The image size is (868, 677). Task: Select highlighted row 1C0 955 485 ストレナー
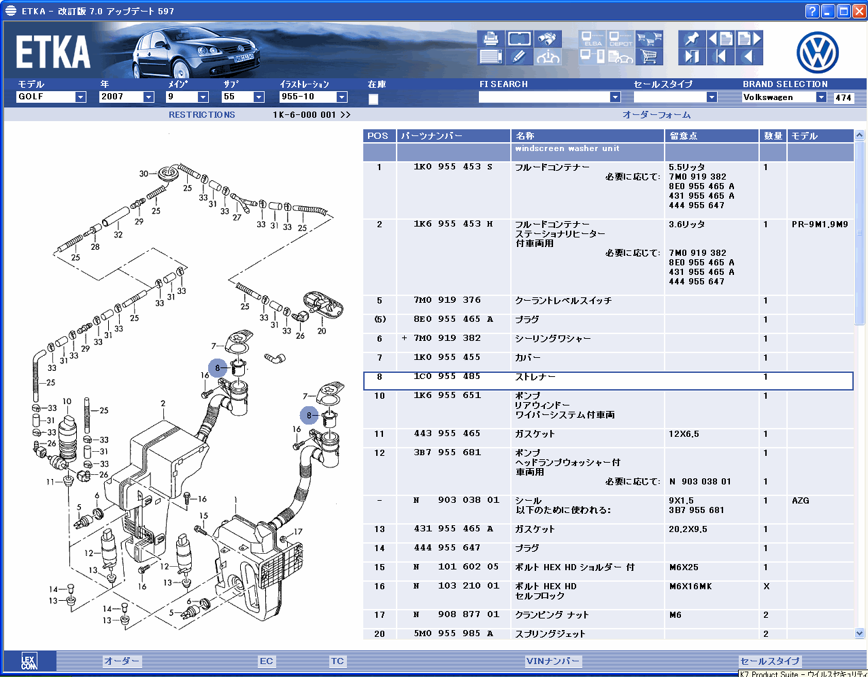tap(608, 380)
